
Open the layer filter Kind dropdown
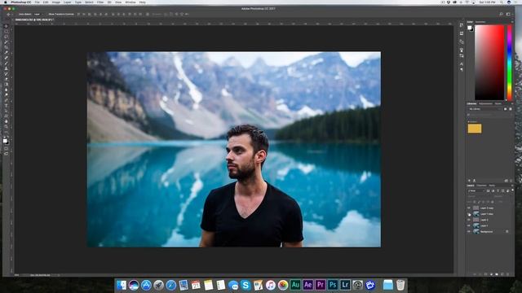tap(476, 190)
